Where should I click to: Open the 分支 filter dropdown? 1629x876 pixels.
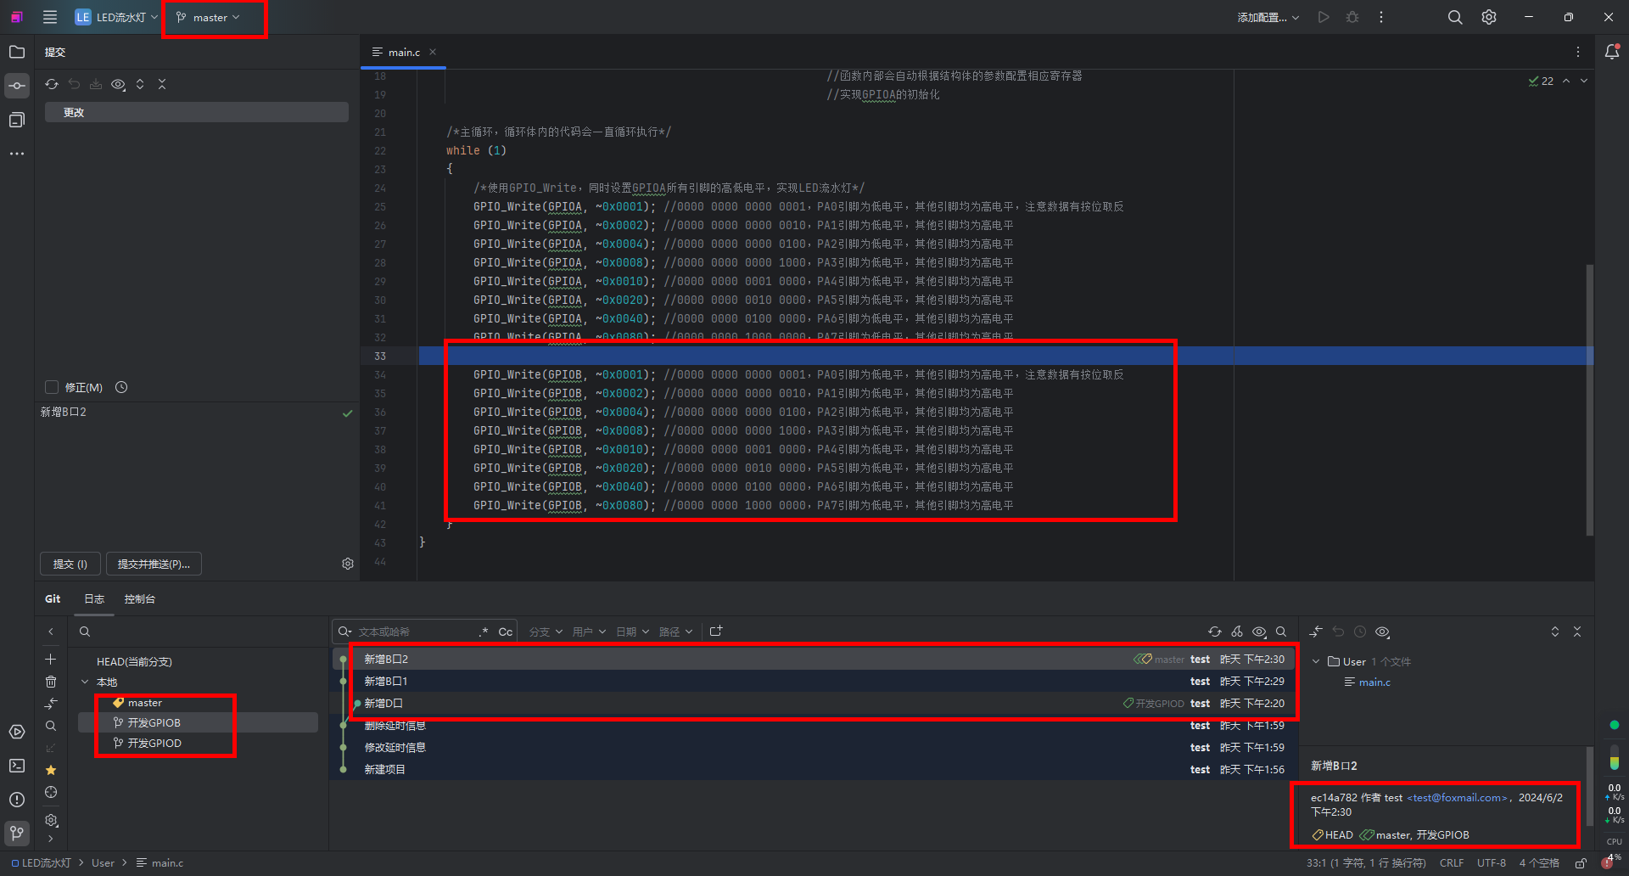coord(546,632)
